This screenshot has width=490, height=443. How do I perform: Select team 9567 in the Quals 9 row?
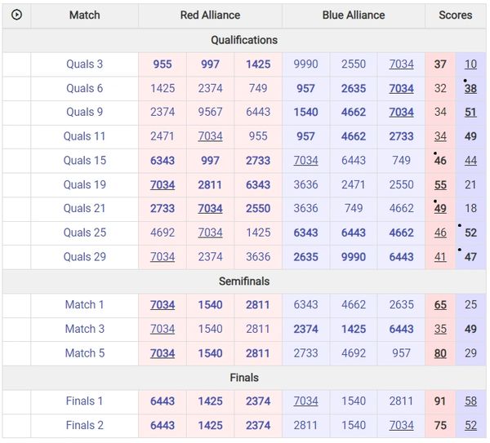(210, 113)
